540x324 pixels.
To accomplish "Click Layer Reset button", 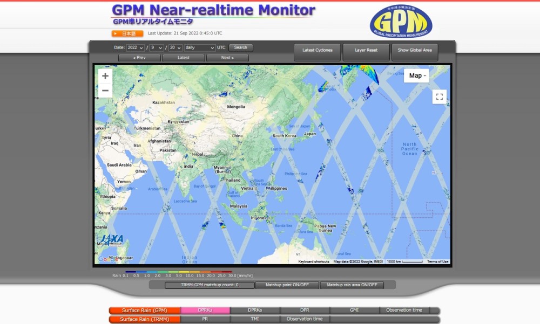I will [366, 52].
